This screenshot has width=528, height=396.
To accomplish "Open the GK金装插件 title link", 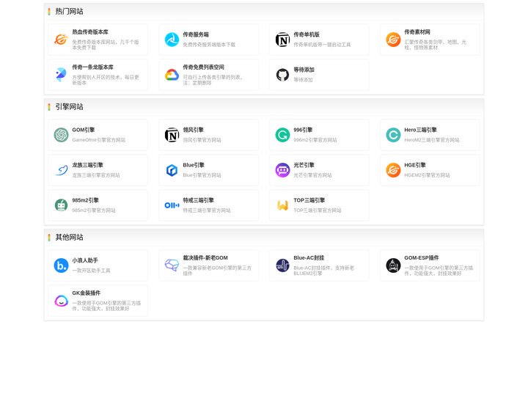I will point(87,293).
